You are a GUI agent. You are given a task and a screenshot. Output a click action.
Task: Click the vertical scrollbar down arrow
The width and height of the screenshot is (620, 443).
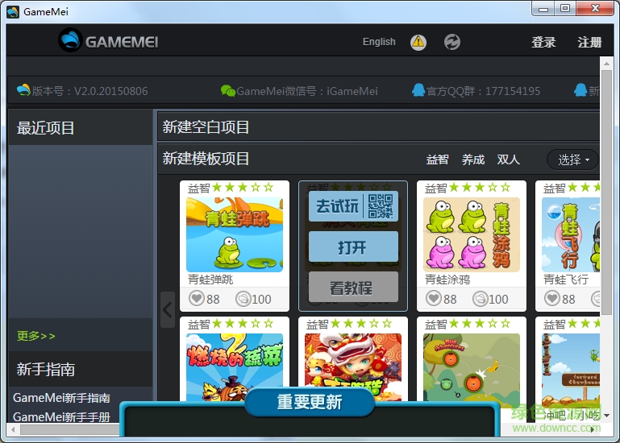[x=606, y=416]
